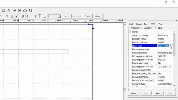Image resolution: width=178 pixels, height=100 pixels.
Task: Select the long rectangle shape on canvas
Action: (34, 52)
